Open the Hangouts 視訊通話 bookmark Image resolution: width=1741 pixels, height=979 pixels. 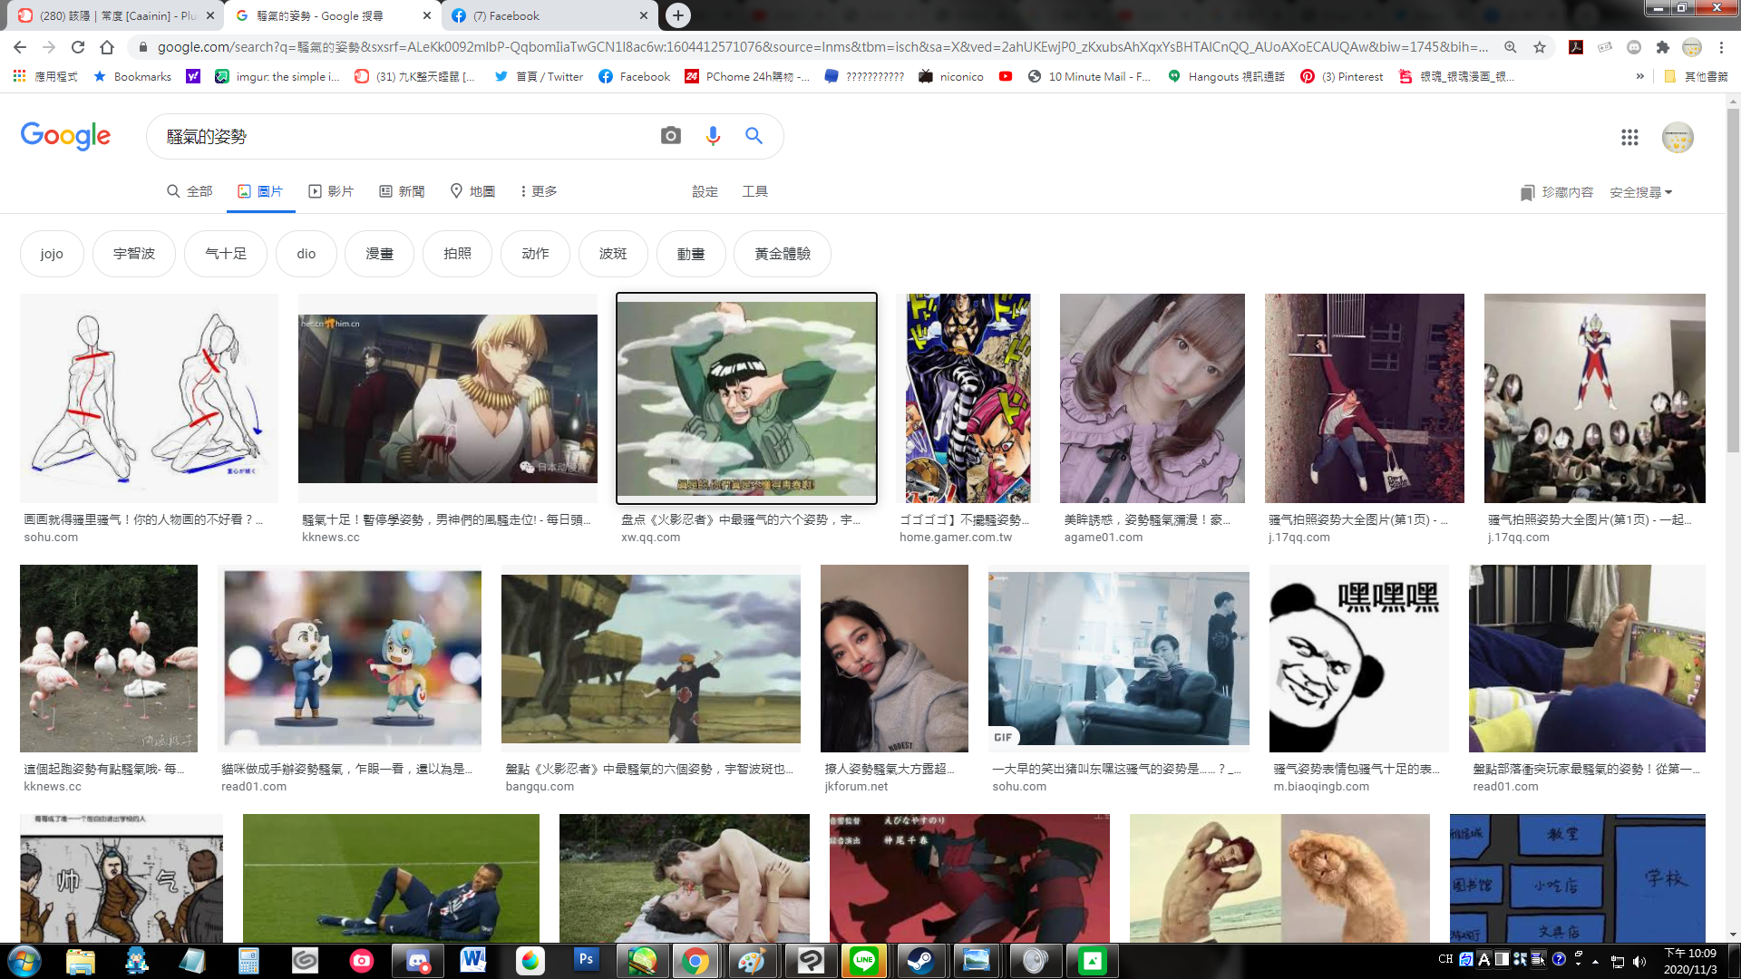pos(1226,77)
